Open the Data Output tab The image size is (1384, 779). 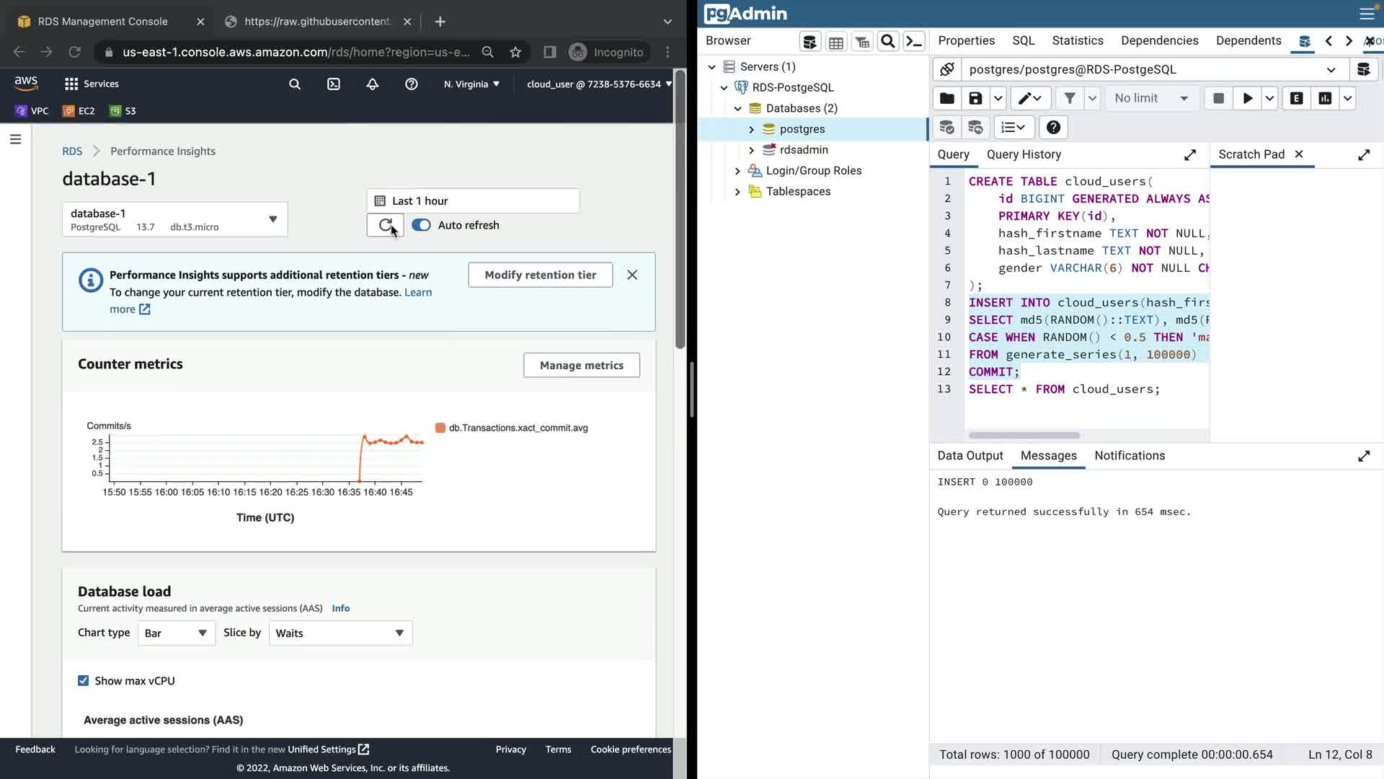click(970, 456)
